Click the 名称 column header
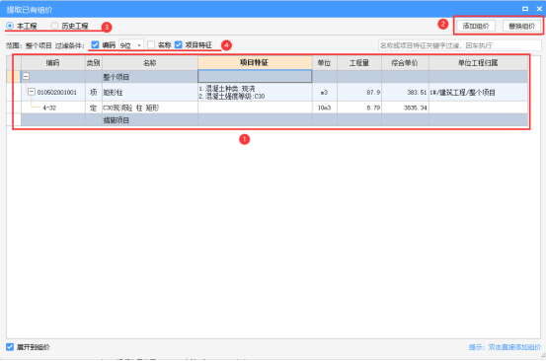The image size is (546, 361). (150, 63)
